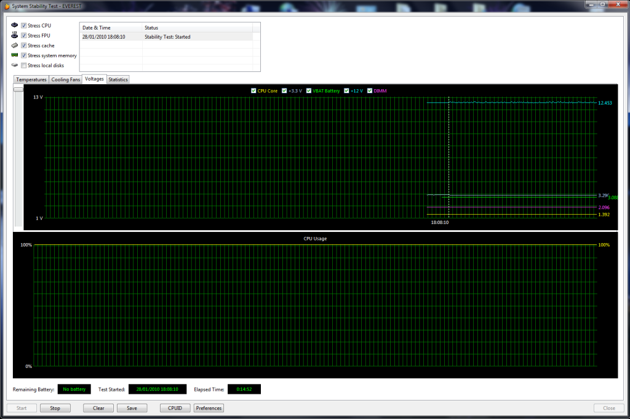Select the Statistics tab

(118, 79)
